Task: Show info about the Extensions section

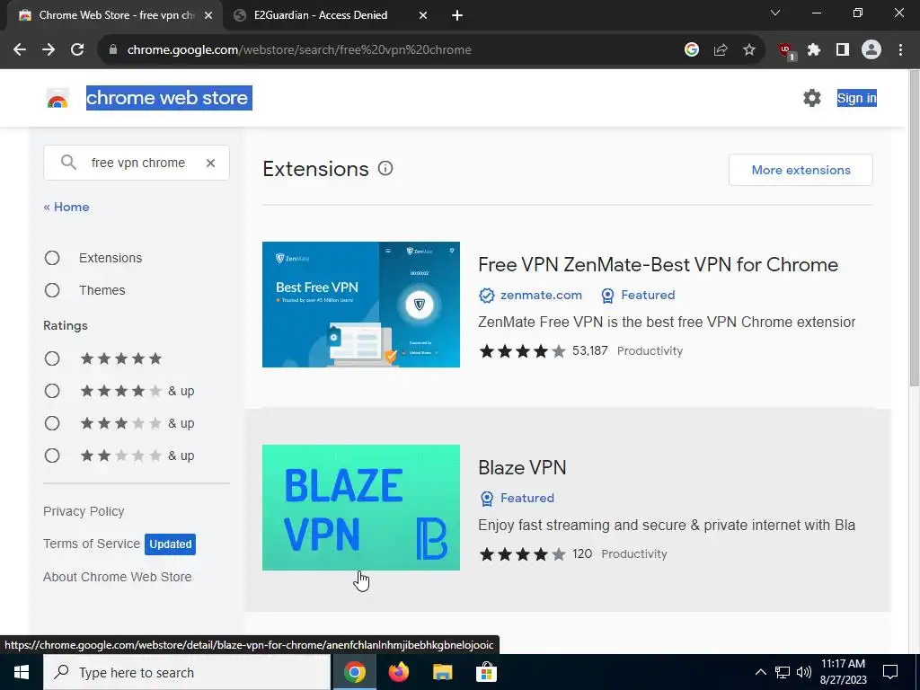Action: (x=385, y=169)
